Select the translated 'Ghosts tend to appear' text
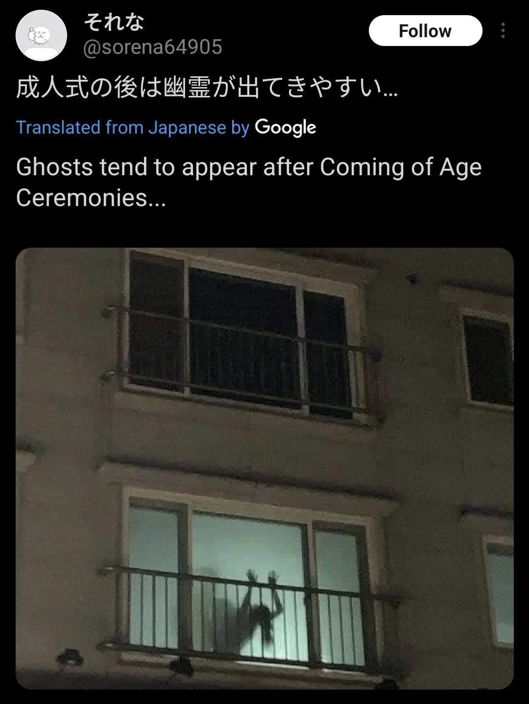This screenshot has height=704, width=529. [249, 182]
